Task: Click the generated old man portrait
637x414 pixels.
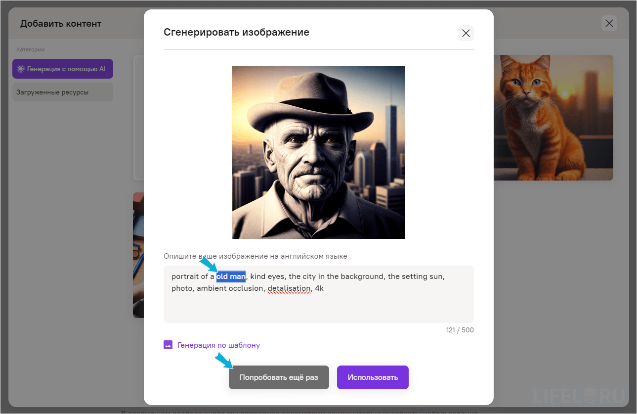Action: pos(318,152)
